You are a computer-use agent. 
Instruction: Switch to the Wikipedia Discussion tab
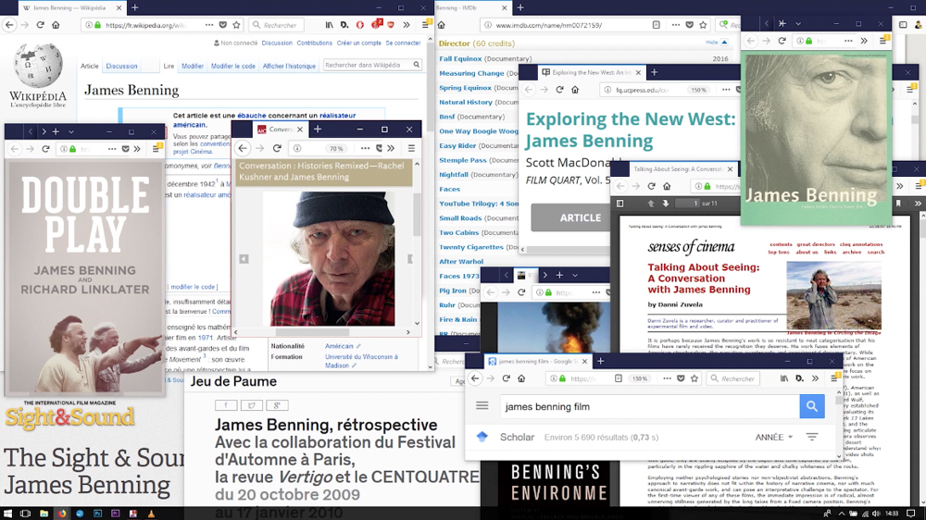(x=121, y=66)
